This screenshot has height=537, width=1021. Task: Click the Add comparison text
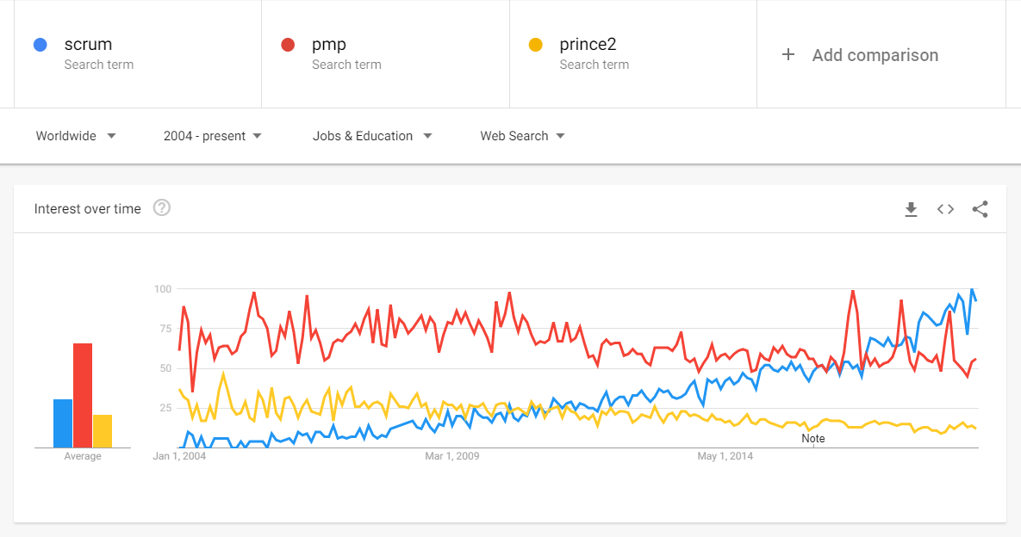click(x=875, y=55)
